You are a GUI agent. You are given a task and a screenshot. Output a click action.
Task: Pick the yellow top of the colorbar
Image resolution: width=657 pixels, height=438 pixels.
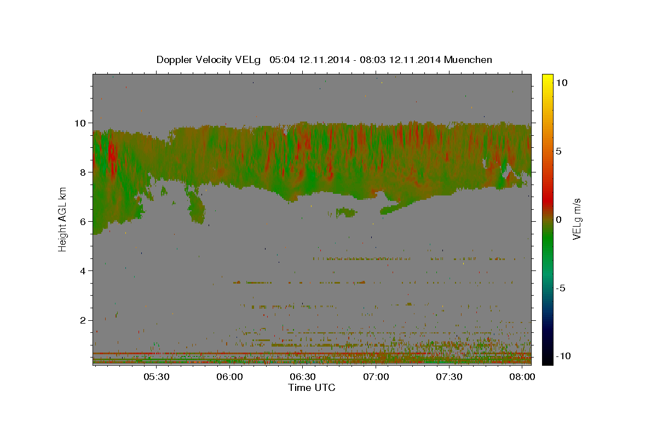click(547, 79)
